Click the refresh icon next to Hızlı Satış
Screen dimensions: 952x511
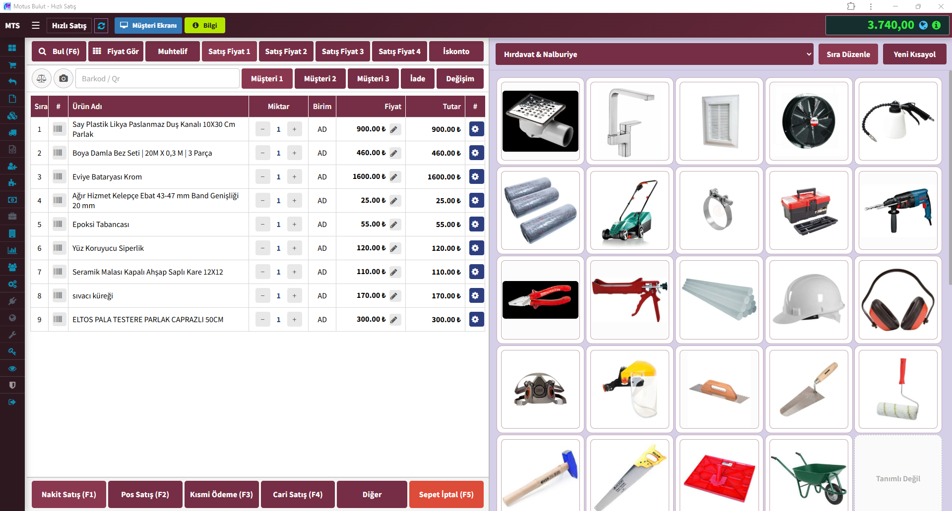(101, 26)
